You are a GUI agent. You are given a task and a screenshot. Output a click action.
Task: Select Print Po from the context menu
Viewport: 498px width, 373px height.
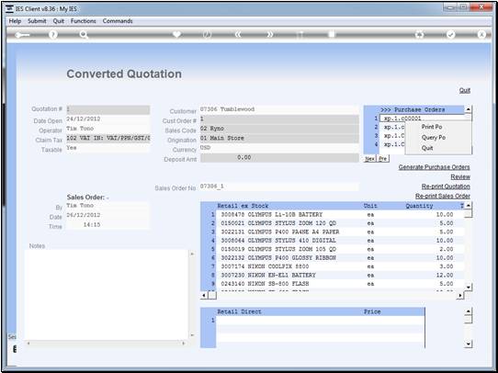pos(432,127)
